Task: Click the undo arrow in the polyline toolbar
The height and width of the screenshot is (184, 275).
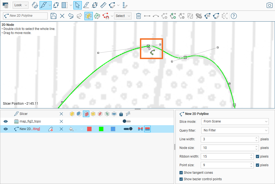Action: (x=71, y=16)
